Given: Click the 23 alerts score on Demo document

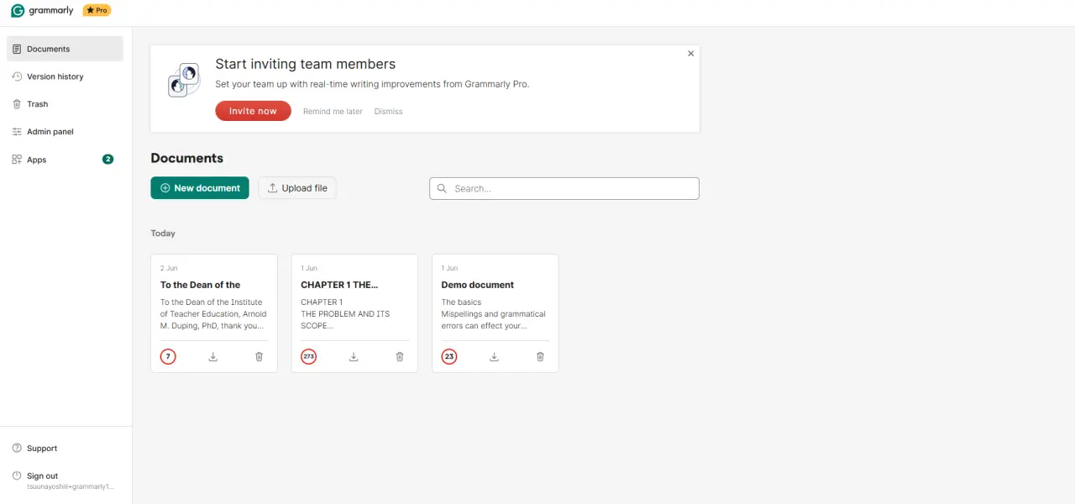Looking at the screenshot, I should [x=449, y=357].
